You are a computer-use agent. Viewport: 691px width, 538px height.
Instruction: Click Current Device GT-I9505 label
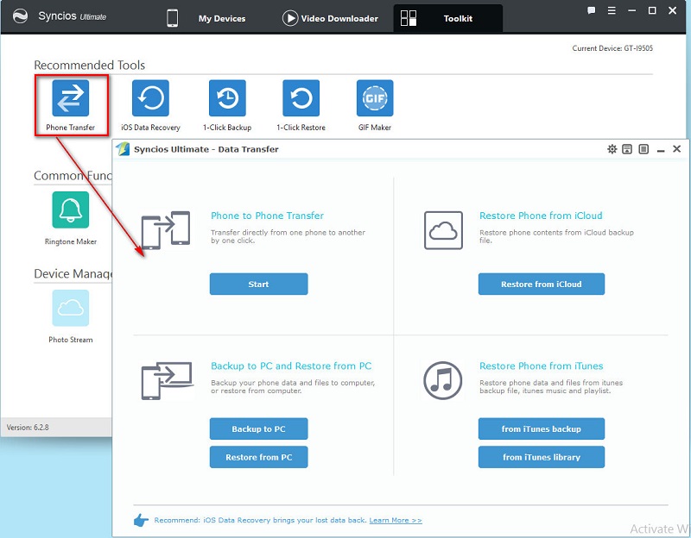click(612, 48)
